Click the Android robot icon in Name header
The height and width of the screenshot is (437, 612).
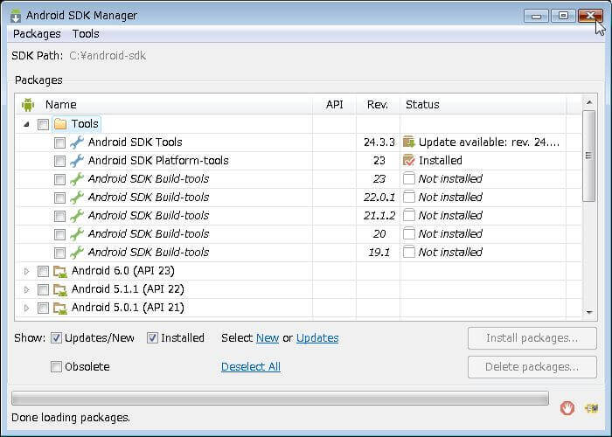click(28, 105)
